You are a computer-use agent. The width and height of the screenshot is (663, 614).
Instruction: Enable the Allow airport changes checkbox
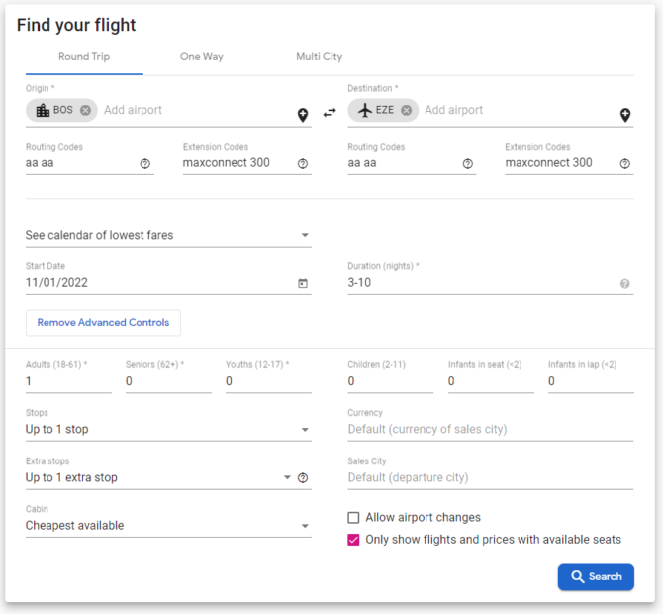click(353, 518)
